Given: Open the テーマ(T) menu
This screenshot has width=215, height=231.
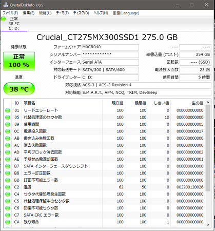Looking at the screenshot, I should coord(62,13).
